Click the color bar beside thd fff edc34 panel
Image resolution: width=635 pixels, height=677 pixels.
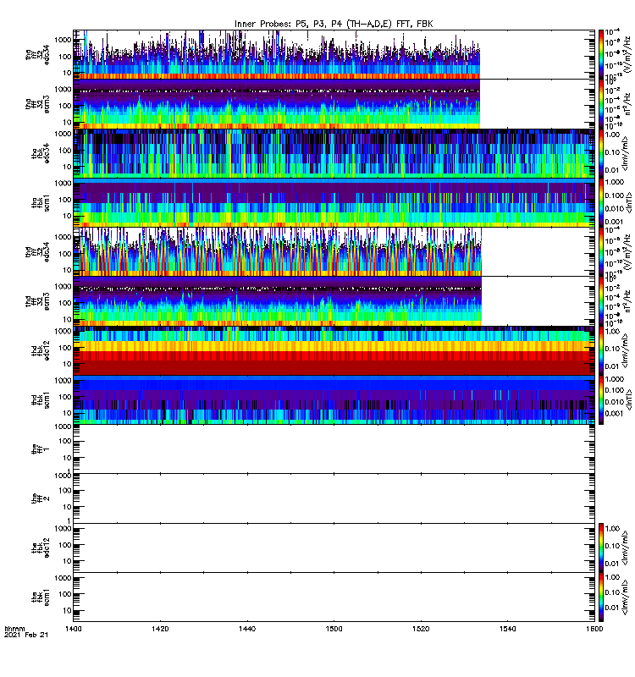[x=601, y=251]
